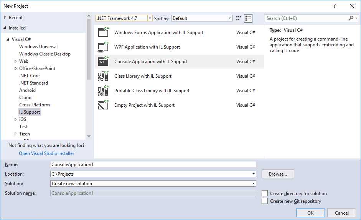
Task: Enable Create new Git repository
Action: pos(265,201)
